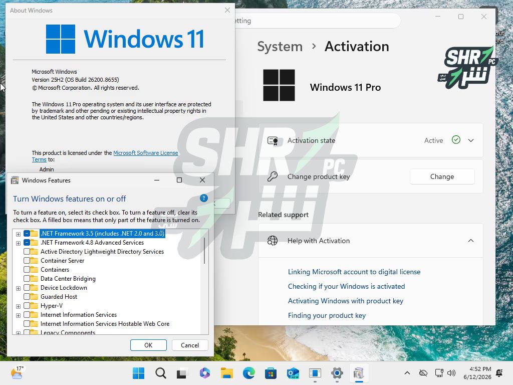Open network status tray icon

439,373
